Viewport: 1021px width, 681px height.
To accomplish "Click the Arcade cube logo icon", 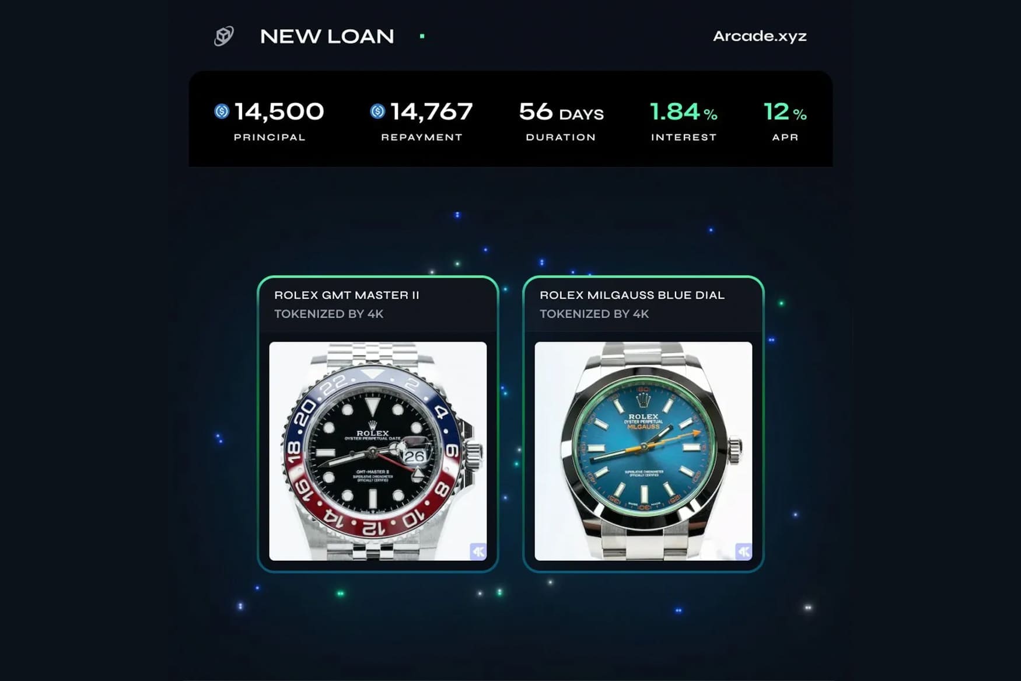I will (224, 36).
